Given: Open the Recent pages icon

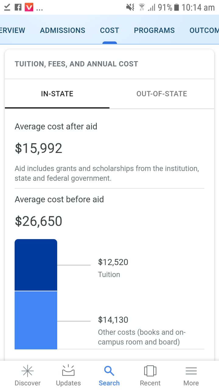Looking at the screenshot, I should [x=150, y=371].
